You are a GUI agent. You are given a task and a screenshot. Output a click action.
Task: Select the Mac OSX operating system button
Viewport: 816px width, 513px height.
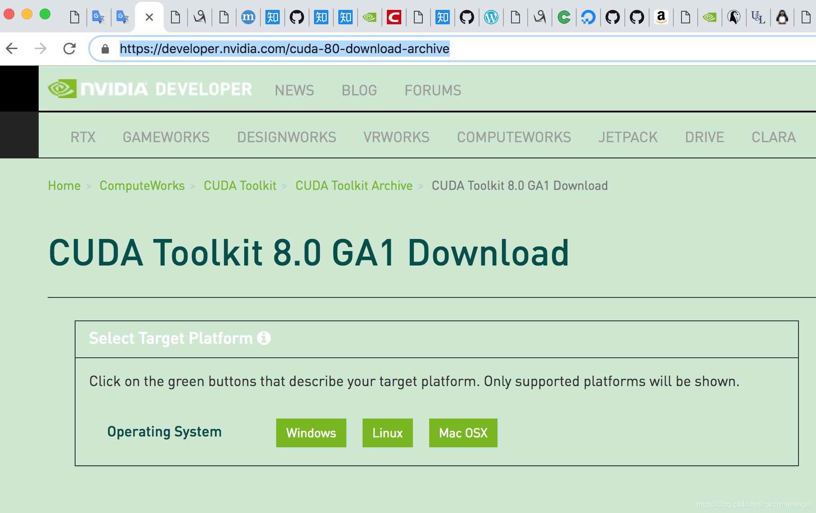[463, 433]
